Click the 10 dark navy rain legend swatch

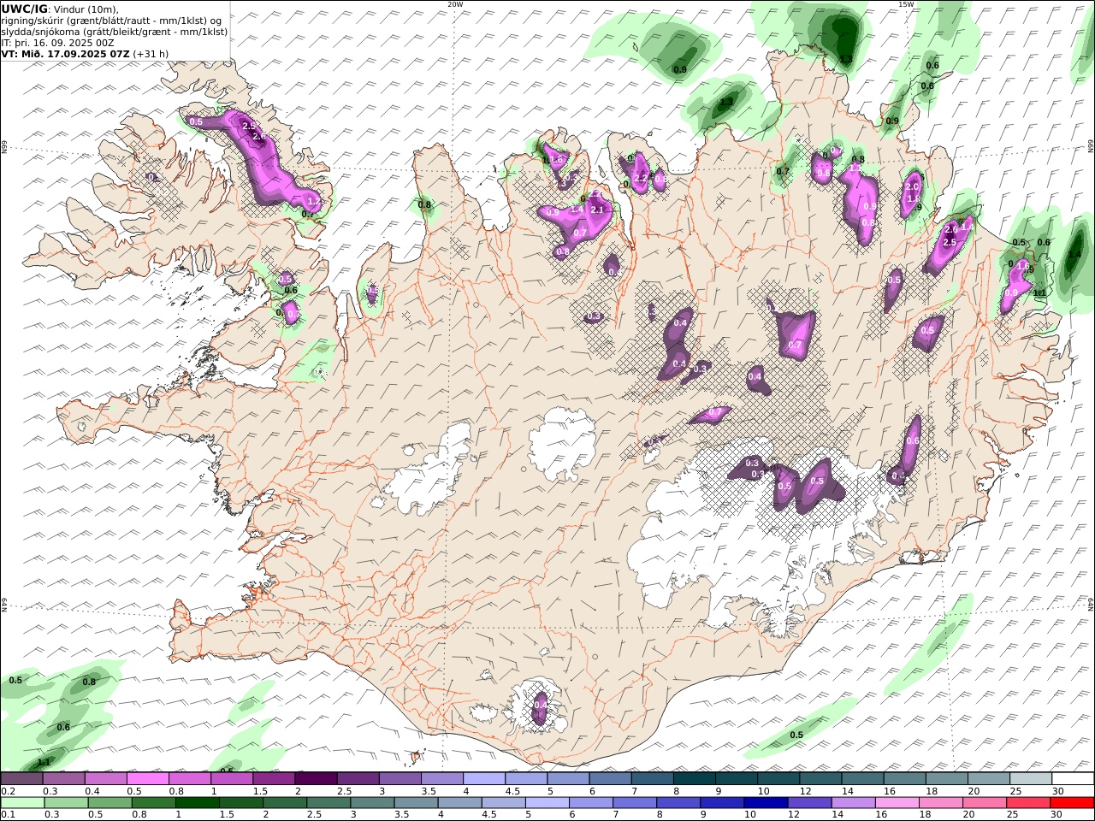(765, 802)
